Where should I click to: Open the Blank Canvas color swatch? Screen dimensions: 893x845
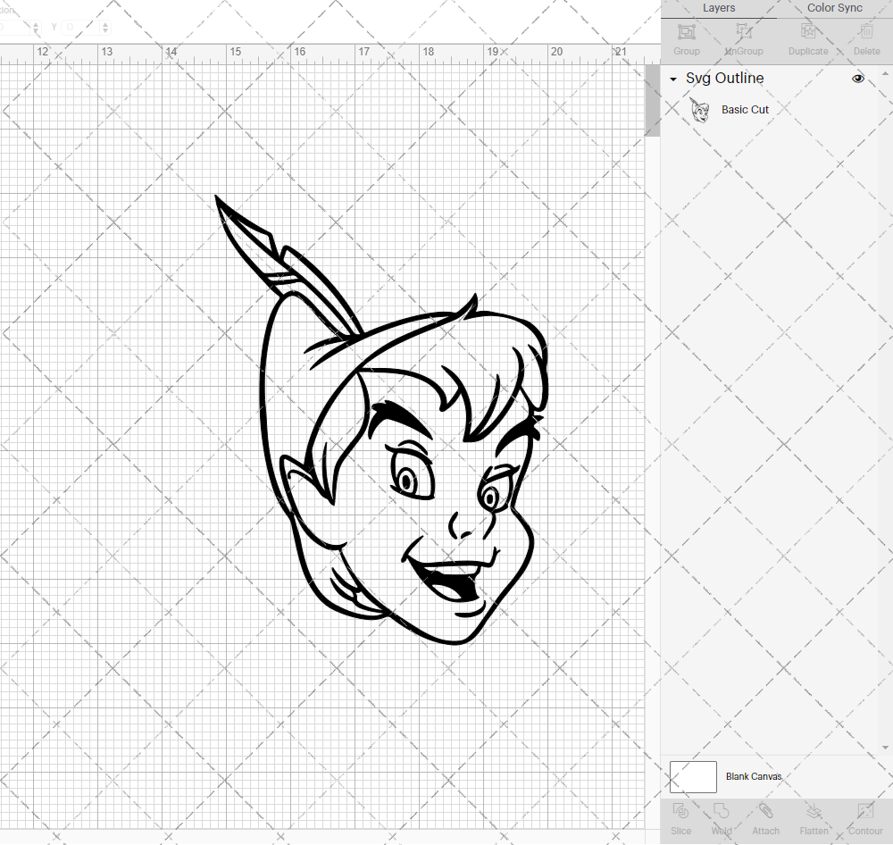(x=693, y=776)
